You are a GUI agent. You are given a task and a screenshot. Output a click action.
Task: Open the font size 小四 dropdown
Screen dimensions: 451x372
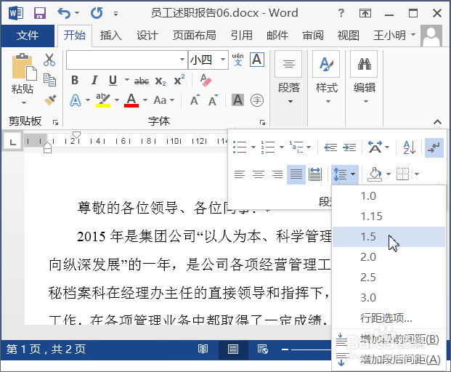click(x=223, y=60)
